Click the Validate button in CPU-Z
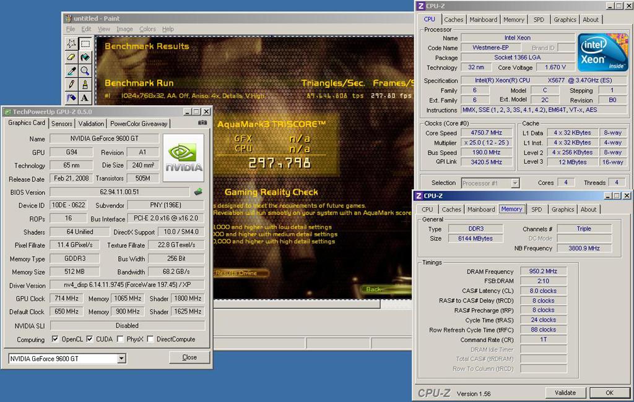This screenshot has height=402, width=634. pyautogui.click(x=565, y=392)
